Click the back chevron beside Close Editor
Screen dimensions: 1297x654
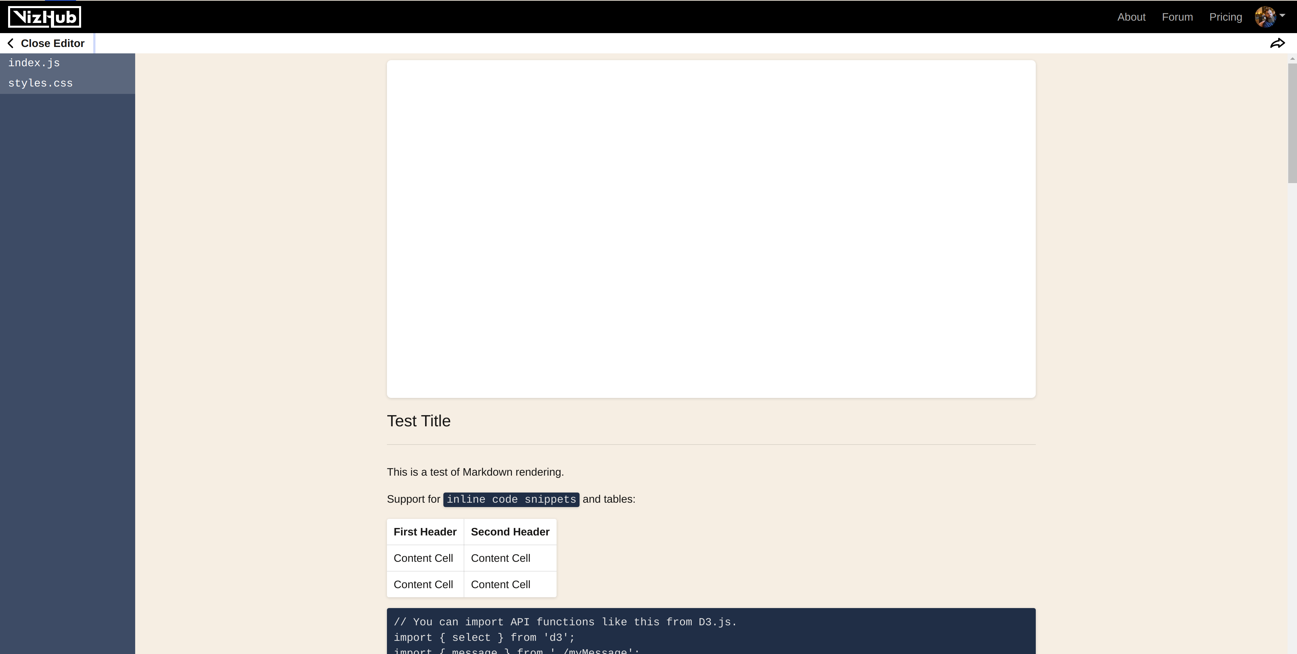10,43
